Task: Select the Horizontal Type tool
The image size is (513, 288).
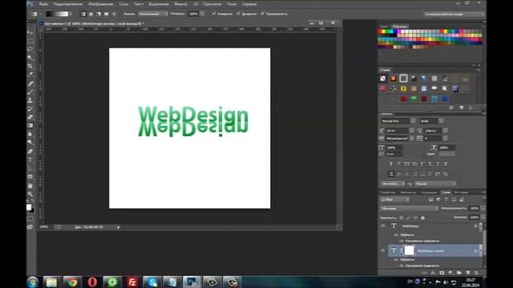Action: 30,160
